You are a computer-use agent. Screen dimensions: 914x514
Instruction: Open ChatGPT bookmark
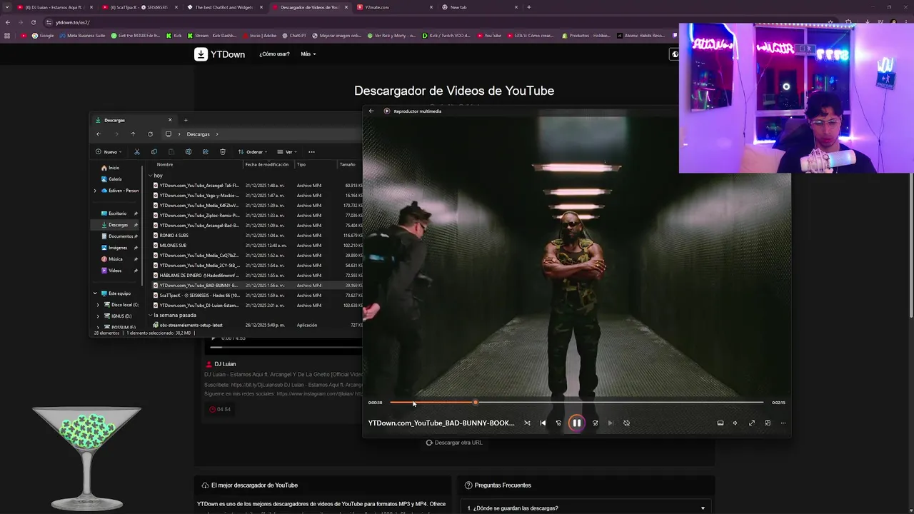(294, 36)
